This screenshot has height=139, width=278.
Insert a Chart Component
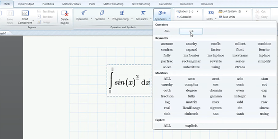(25, 13)
